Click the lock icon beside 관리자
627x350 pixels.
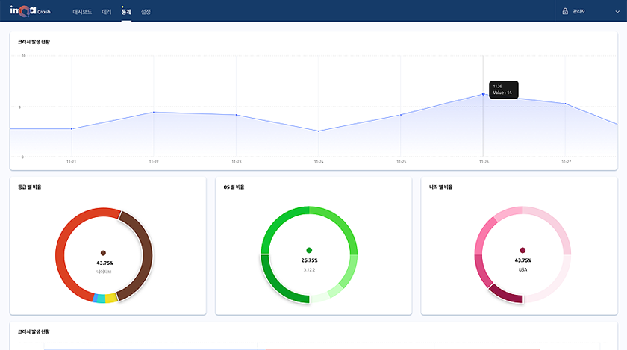pos(565,12)
